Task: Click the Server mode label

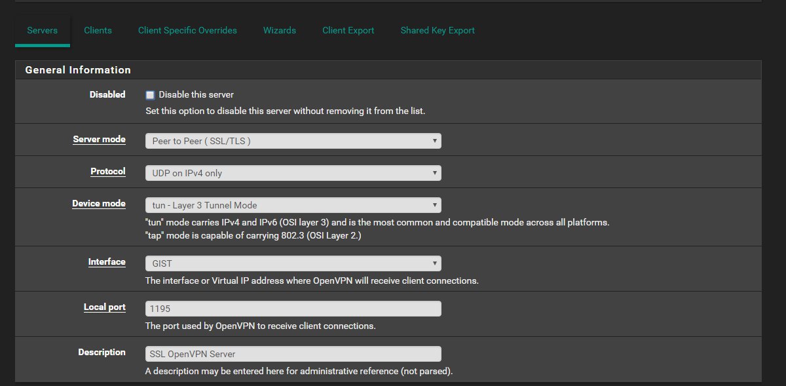Action: pyautogui.click(x=99, y=140)
